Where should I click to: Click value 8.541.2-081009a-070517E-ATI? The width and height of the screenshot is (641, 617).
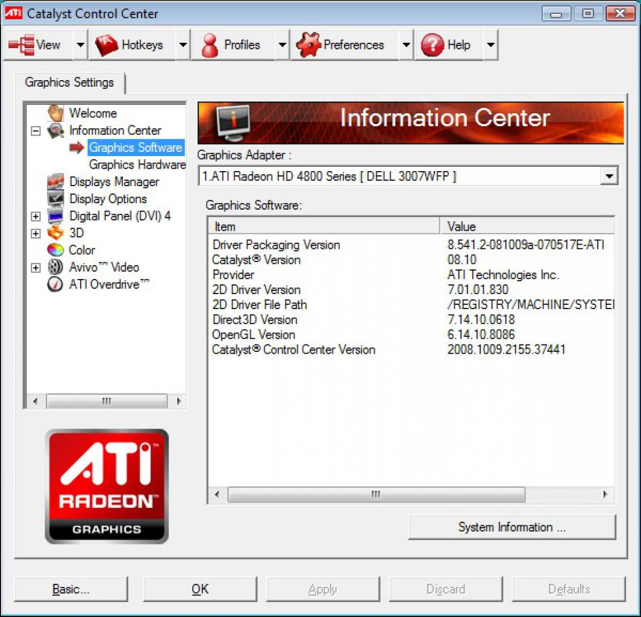pos(526,245)
